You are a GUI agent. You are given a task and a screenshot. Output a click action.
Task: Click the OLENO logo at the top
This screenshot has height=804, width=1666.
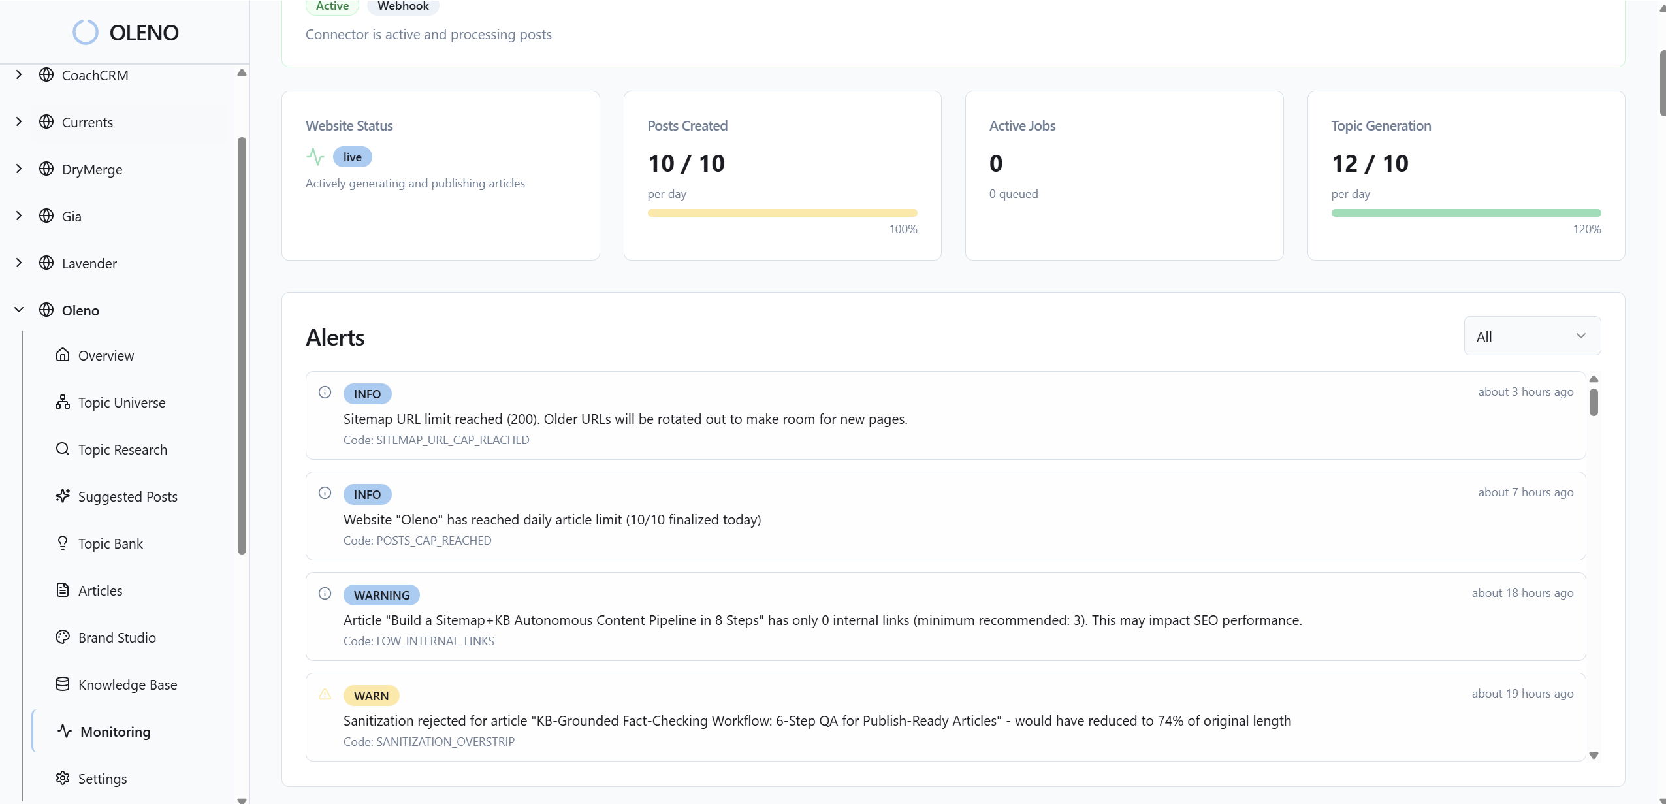point(125,31)
